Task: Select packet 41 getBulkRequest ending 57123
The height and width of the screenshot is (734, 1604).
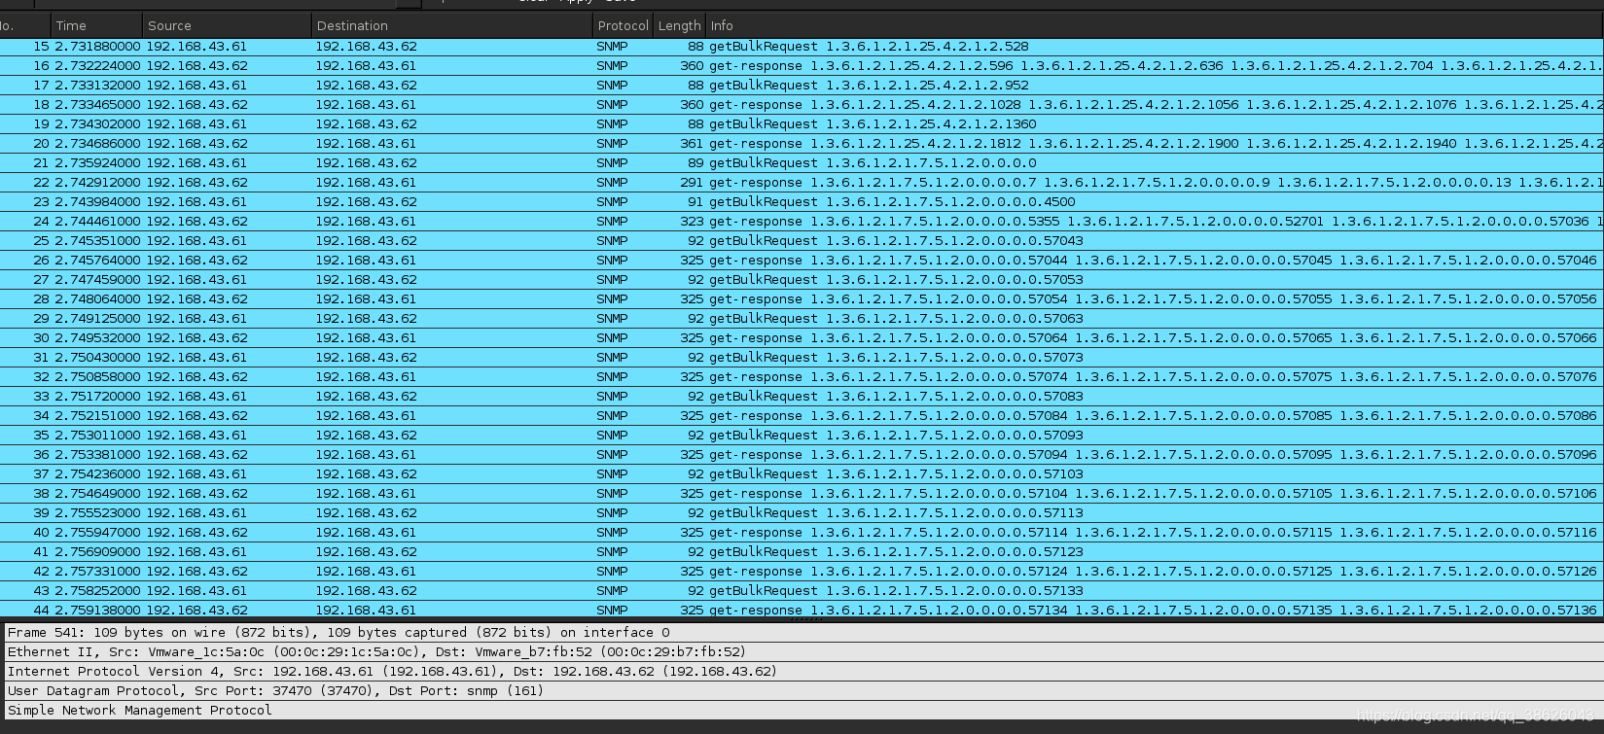Action: click(802, 552)
